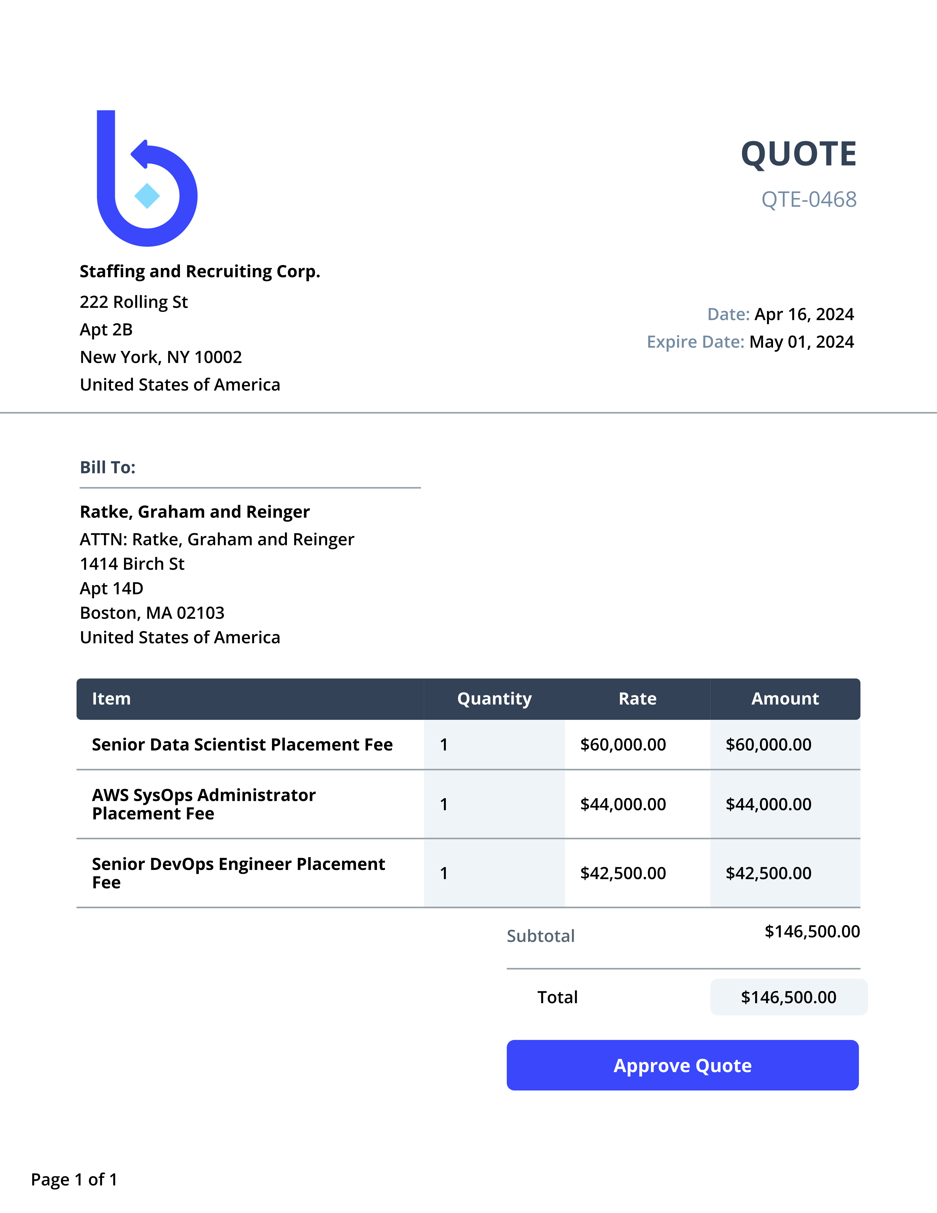Click the Subtotal amount $146,500.00
The image size is (937, 1213).
tap(812, 932)
